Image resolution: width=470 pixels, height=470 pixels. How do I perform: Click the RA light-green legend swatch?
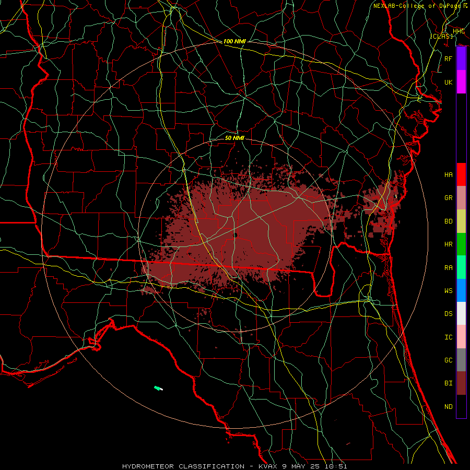tap(461, 267)
